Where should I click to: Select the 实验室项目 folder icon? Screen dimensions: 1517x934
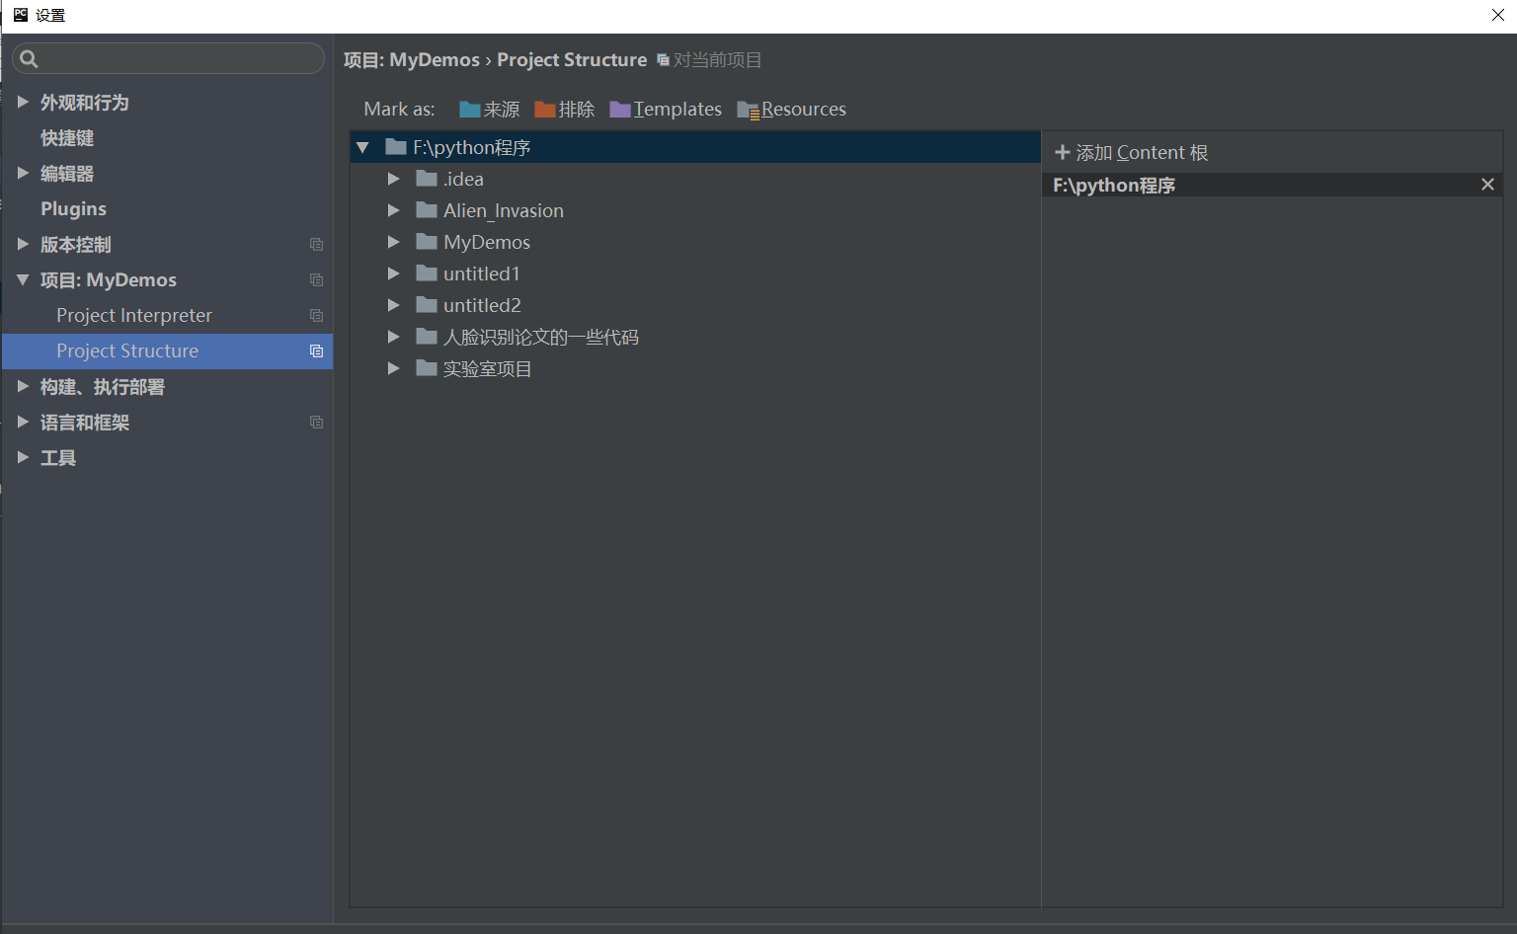(427, 368)
